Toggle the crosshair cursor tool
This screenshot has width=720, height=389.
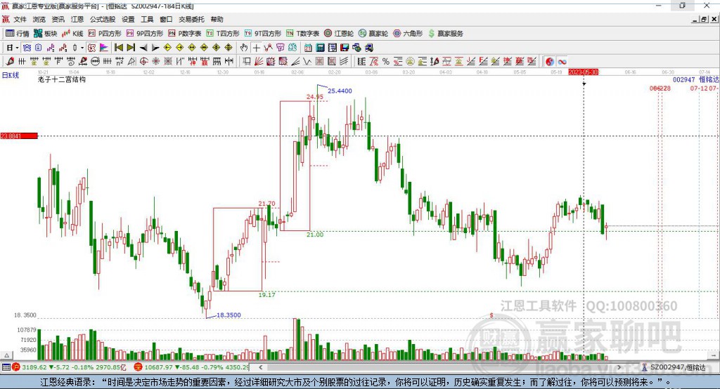click(x=256, y=48)
